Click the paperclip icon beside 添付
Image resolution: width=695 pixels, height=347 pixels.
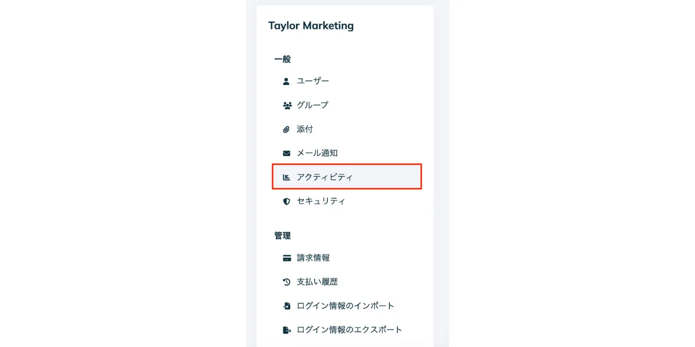tap(286, 130)
